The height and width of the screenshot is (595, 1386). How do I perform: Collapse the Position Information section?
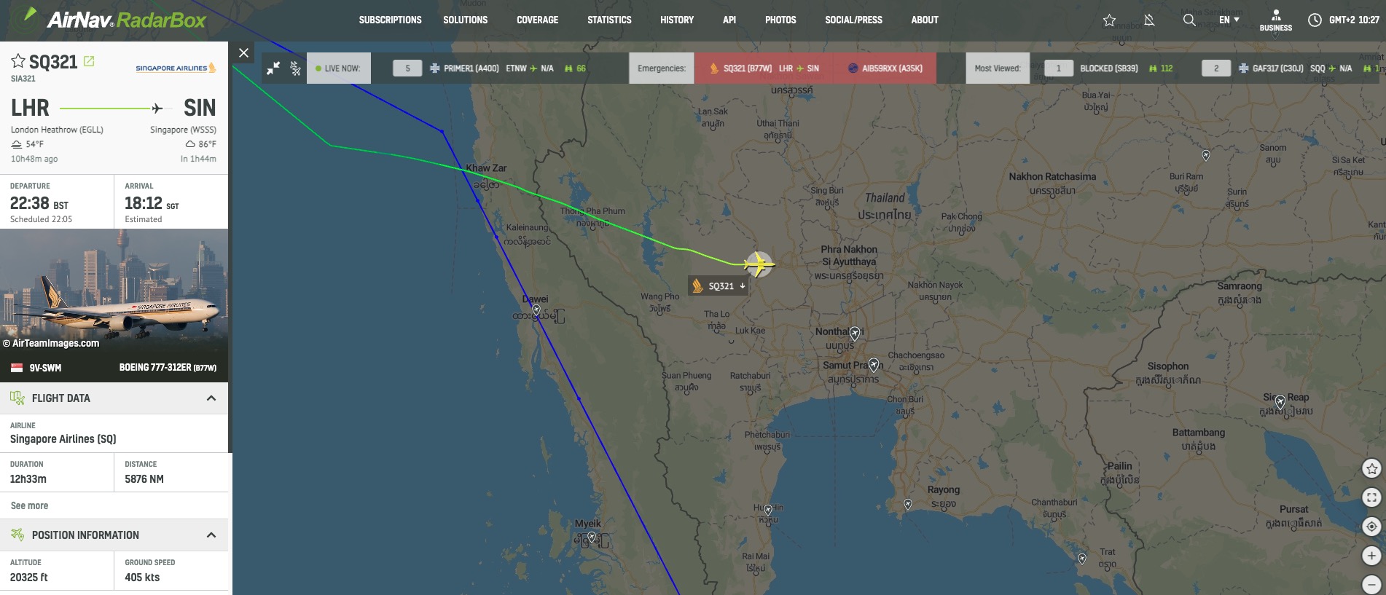[211, 535]
